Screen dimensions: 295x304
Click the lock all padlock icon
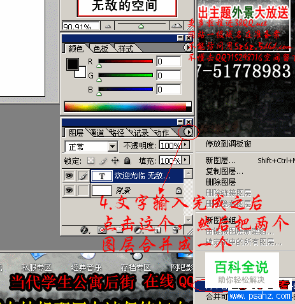pyautogui.click(x=127, y=161)
